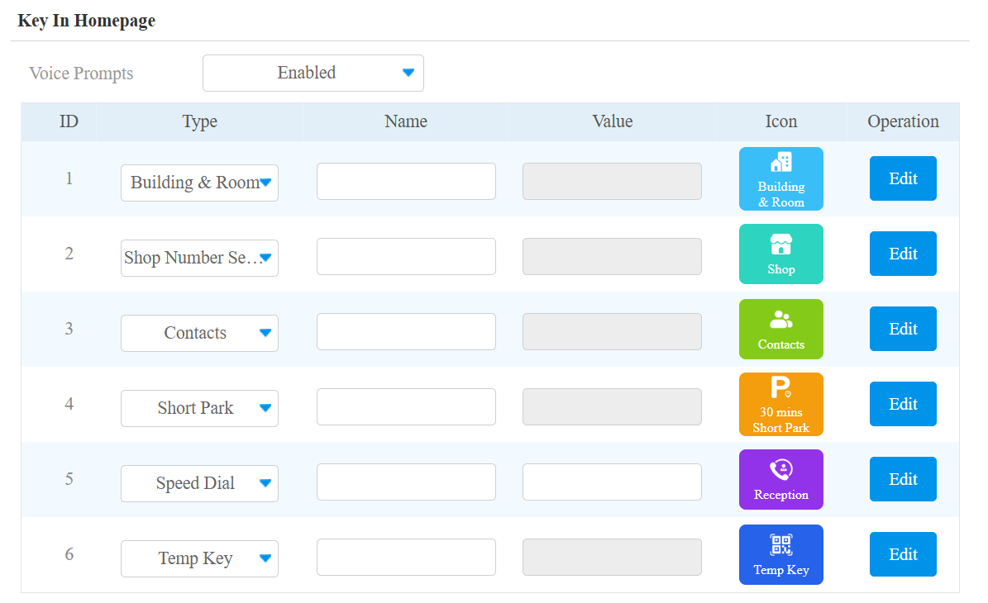Click the ID column header
This screenshot has height=603, width=988.
tap(69, 121)
